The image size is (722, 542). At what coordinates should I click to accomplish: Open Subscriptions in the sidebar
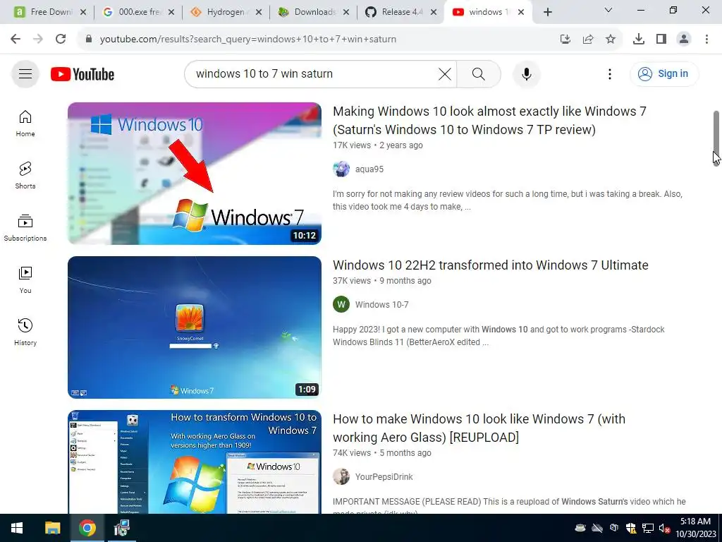[x=25, y=228]
